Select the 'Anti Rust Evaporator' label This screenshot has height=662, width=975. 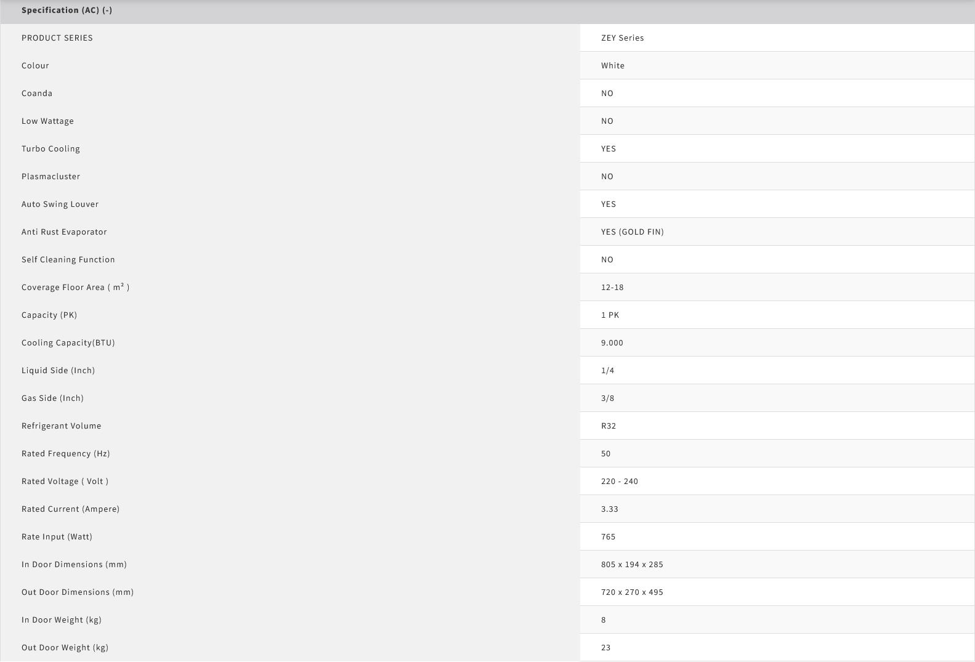coord(64,232)
